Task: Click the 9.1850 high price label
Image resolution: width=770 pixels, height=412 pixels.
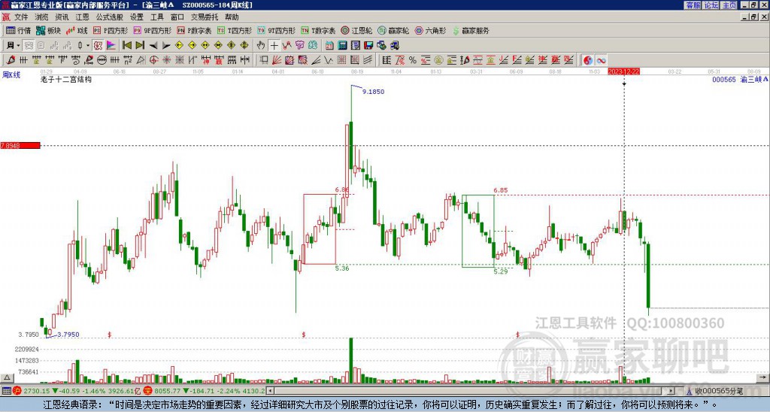Action: point(373,92)
